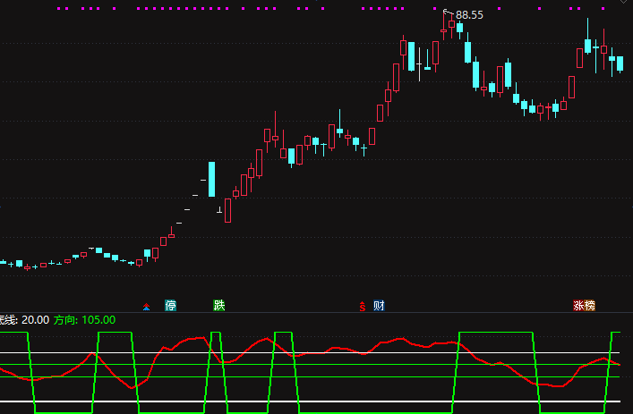
Task: Click the red S marker icon
Action: [x=363, y=307]
